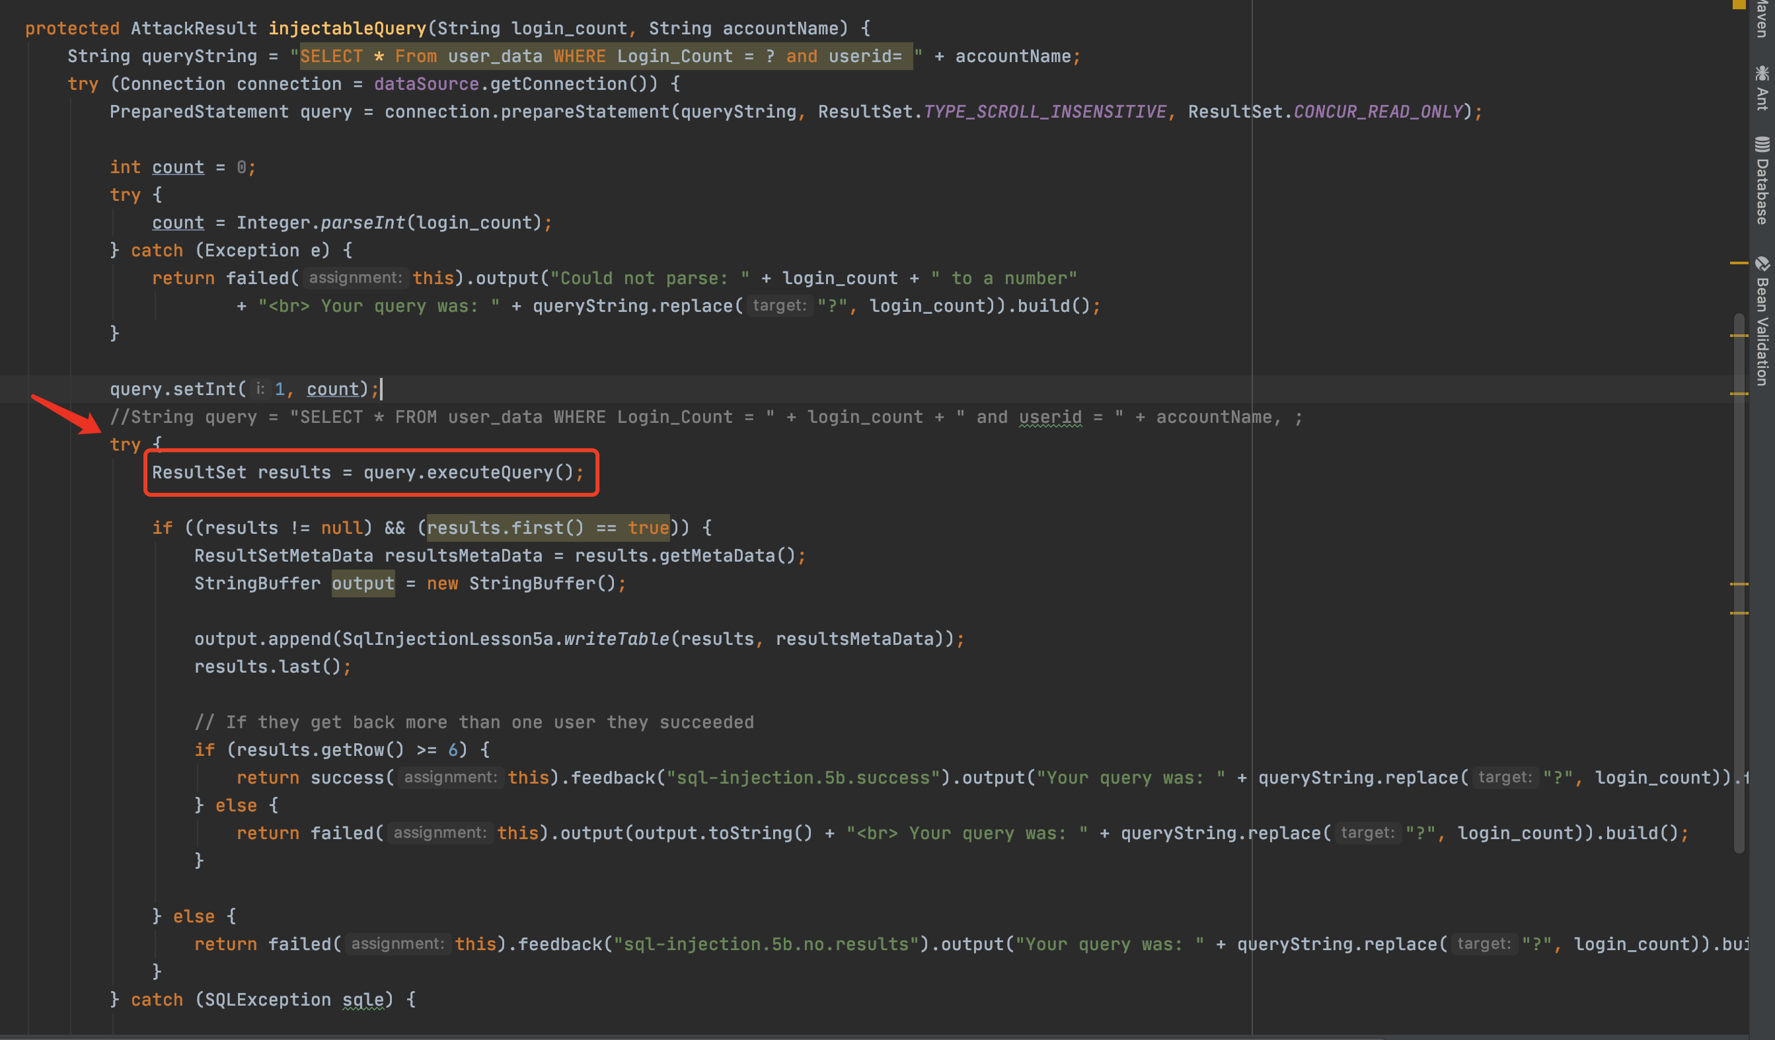This screenshot has height=1040, width=1775.
Task: Open the Database tool window cylinder icon
Action: [x=1762, y=144]
